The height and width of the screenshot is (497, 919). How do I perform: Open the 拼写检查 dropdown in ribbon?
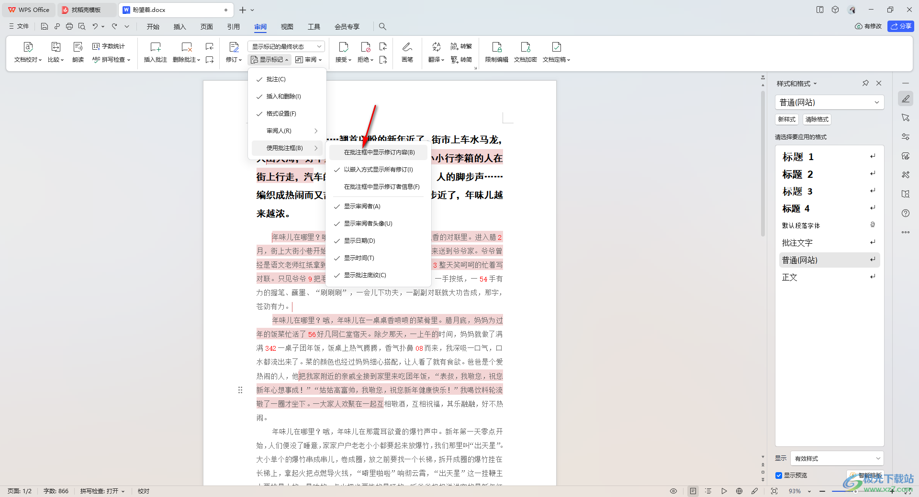tap(111, 60)
